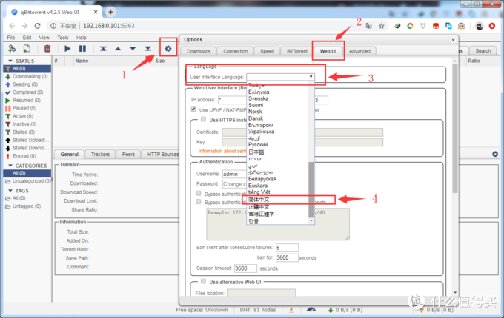This screenshot has height=318, width=504.
Task: Toggle second Bypass authentication checkbox
Action: point(199,202)
